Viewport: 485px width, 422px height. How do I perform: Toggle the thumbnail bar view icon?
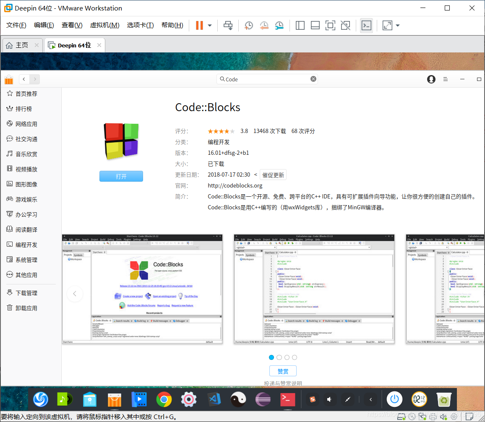[x=315, y=25]
